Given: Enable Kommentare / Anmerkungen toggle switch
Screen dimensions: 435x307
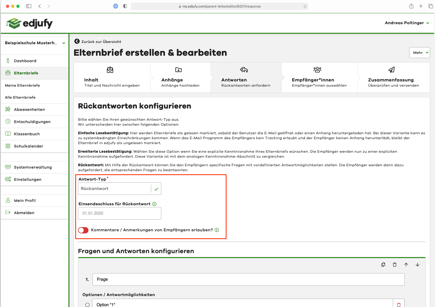Looking at the screenshot, I should point(83,230).
